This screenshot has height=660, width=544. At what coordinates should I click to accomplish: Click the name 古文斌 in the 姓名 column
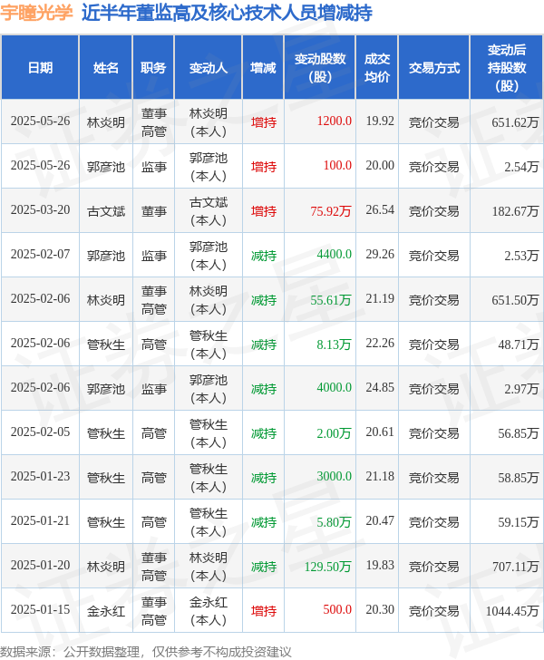tap(106, 211)
